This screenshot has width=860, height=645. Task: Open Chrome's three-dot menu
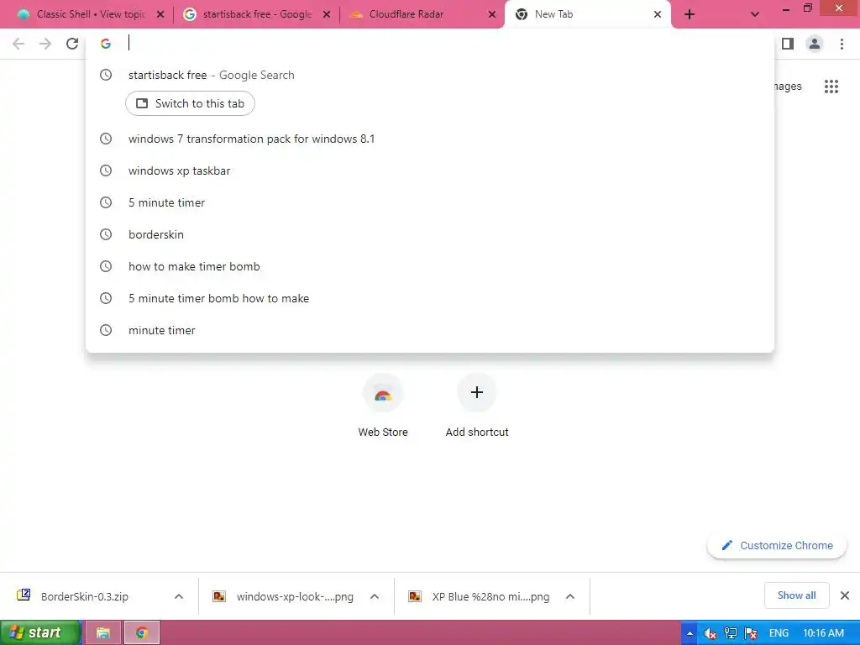pos(842,44)
